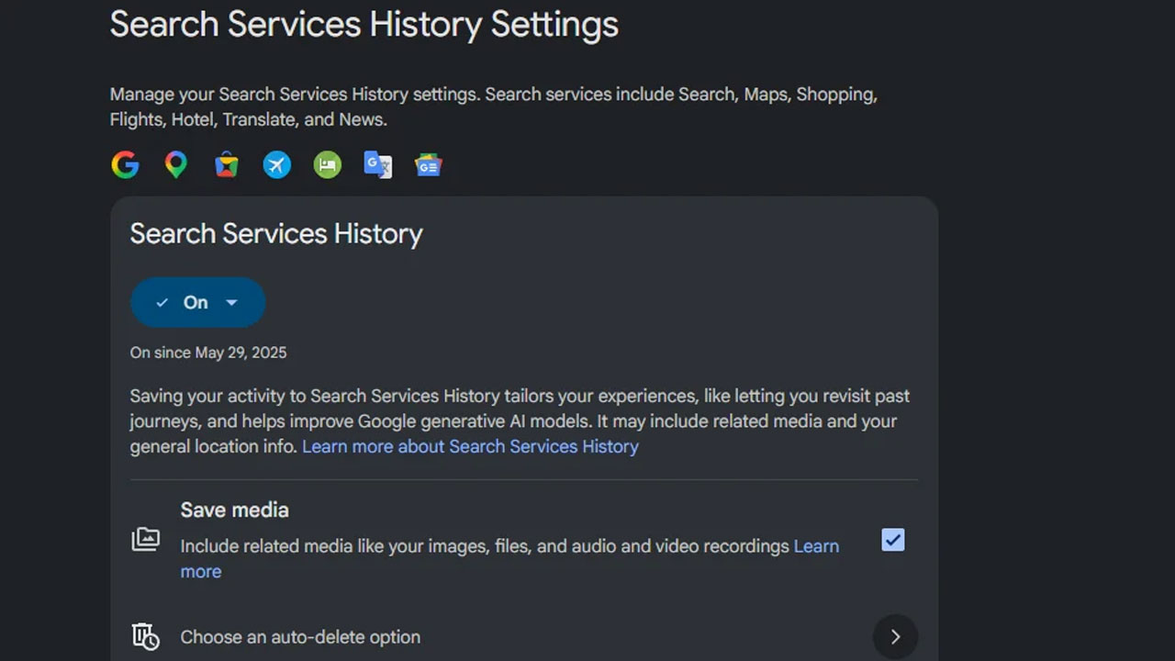The image size is (1175, 661).
Task: Click the Google Shopping bag icon
Action: 227,165
